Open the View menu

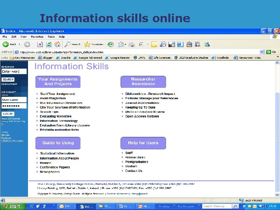click(23, 37)
